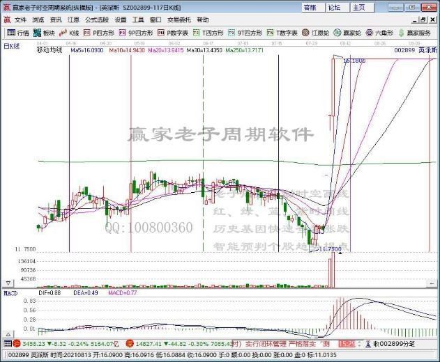
Task: Click the status bar time stepper arrows
Action: [x=360, y=344]
